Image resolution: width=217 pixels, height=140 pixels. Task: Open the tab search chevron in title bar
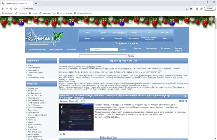[x=195, y=2]
